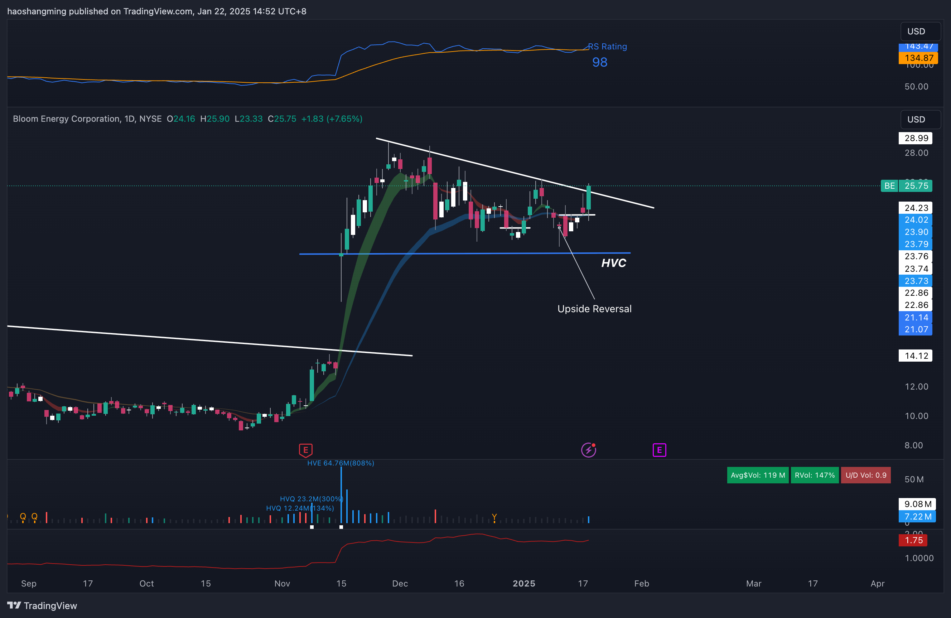Select the Upside Reversal text annotation
951x618 pixels.
[594, 309]
